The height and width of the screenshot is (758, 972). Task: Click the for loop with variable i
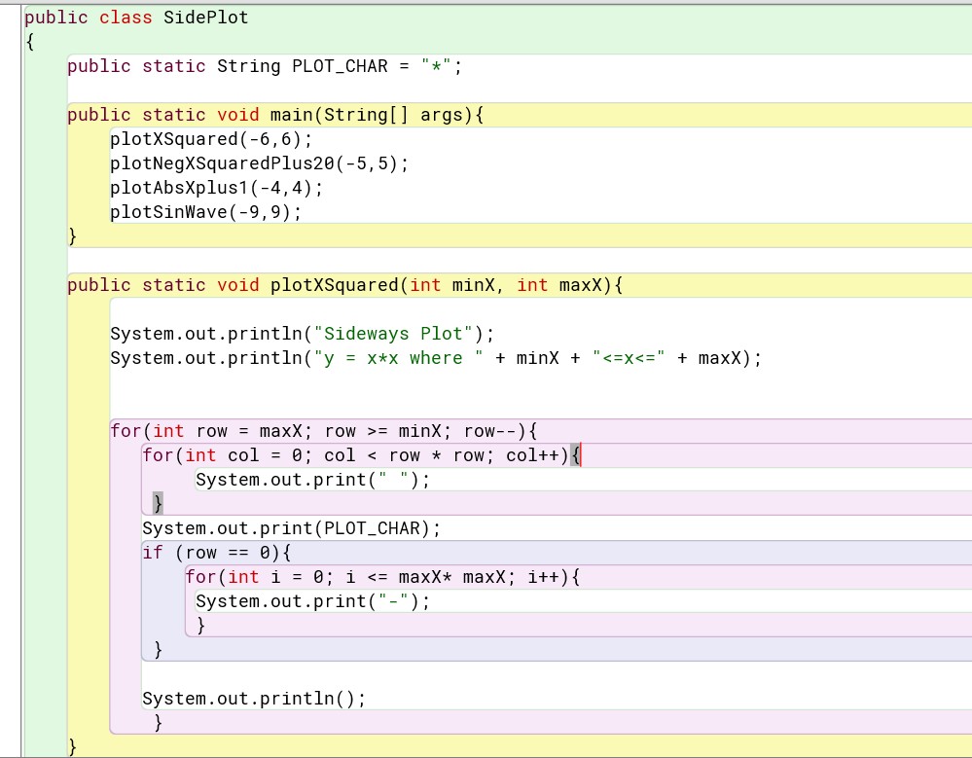[379, 576]
